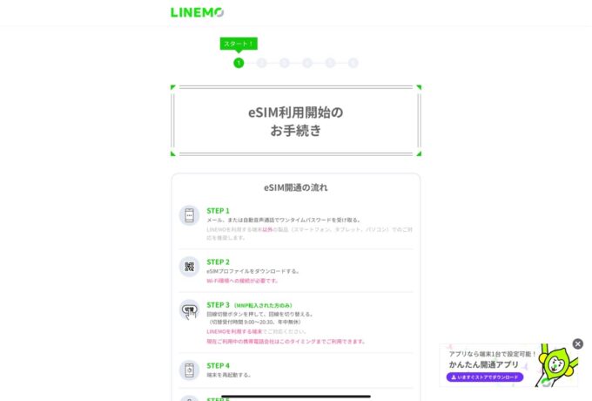Click the STEP 3 line switch icon
This screenshot has height=401, width=592.
[189, 310]
